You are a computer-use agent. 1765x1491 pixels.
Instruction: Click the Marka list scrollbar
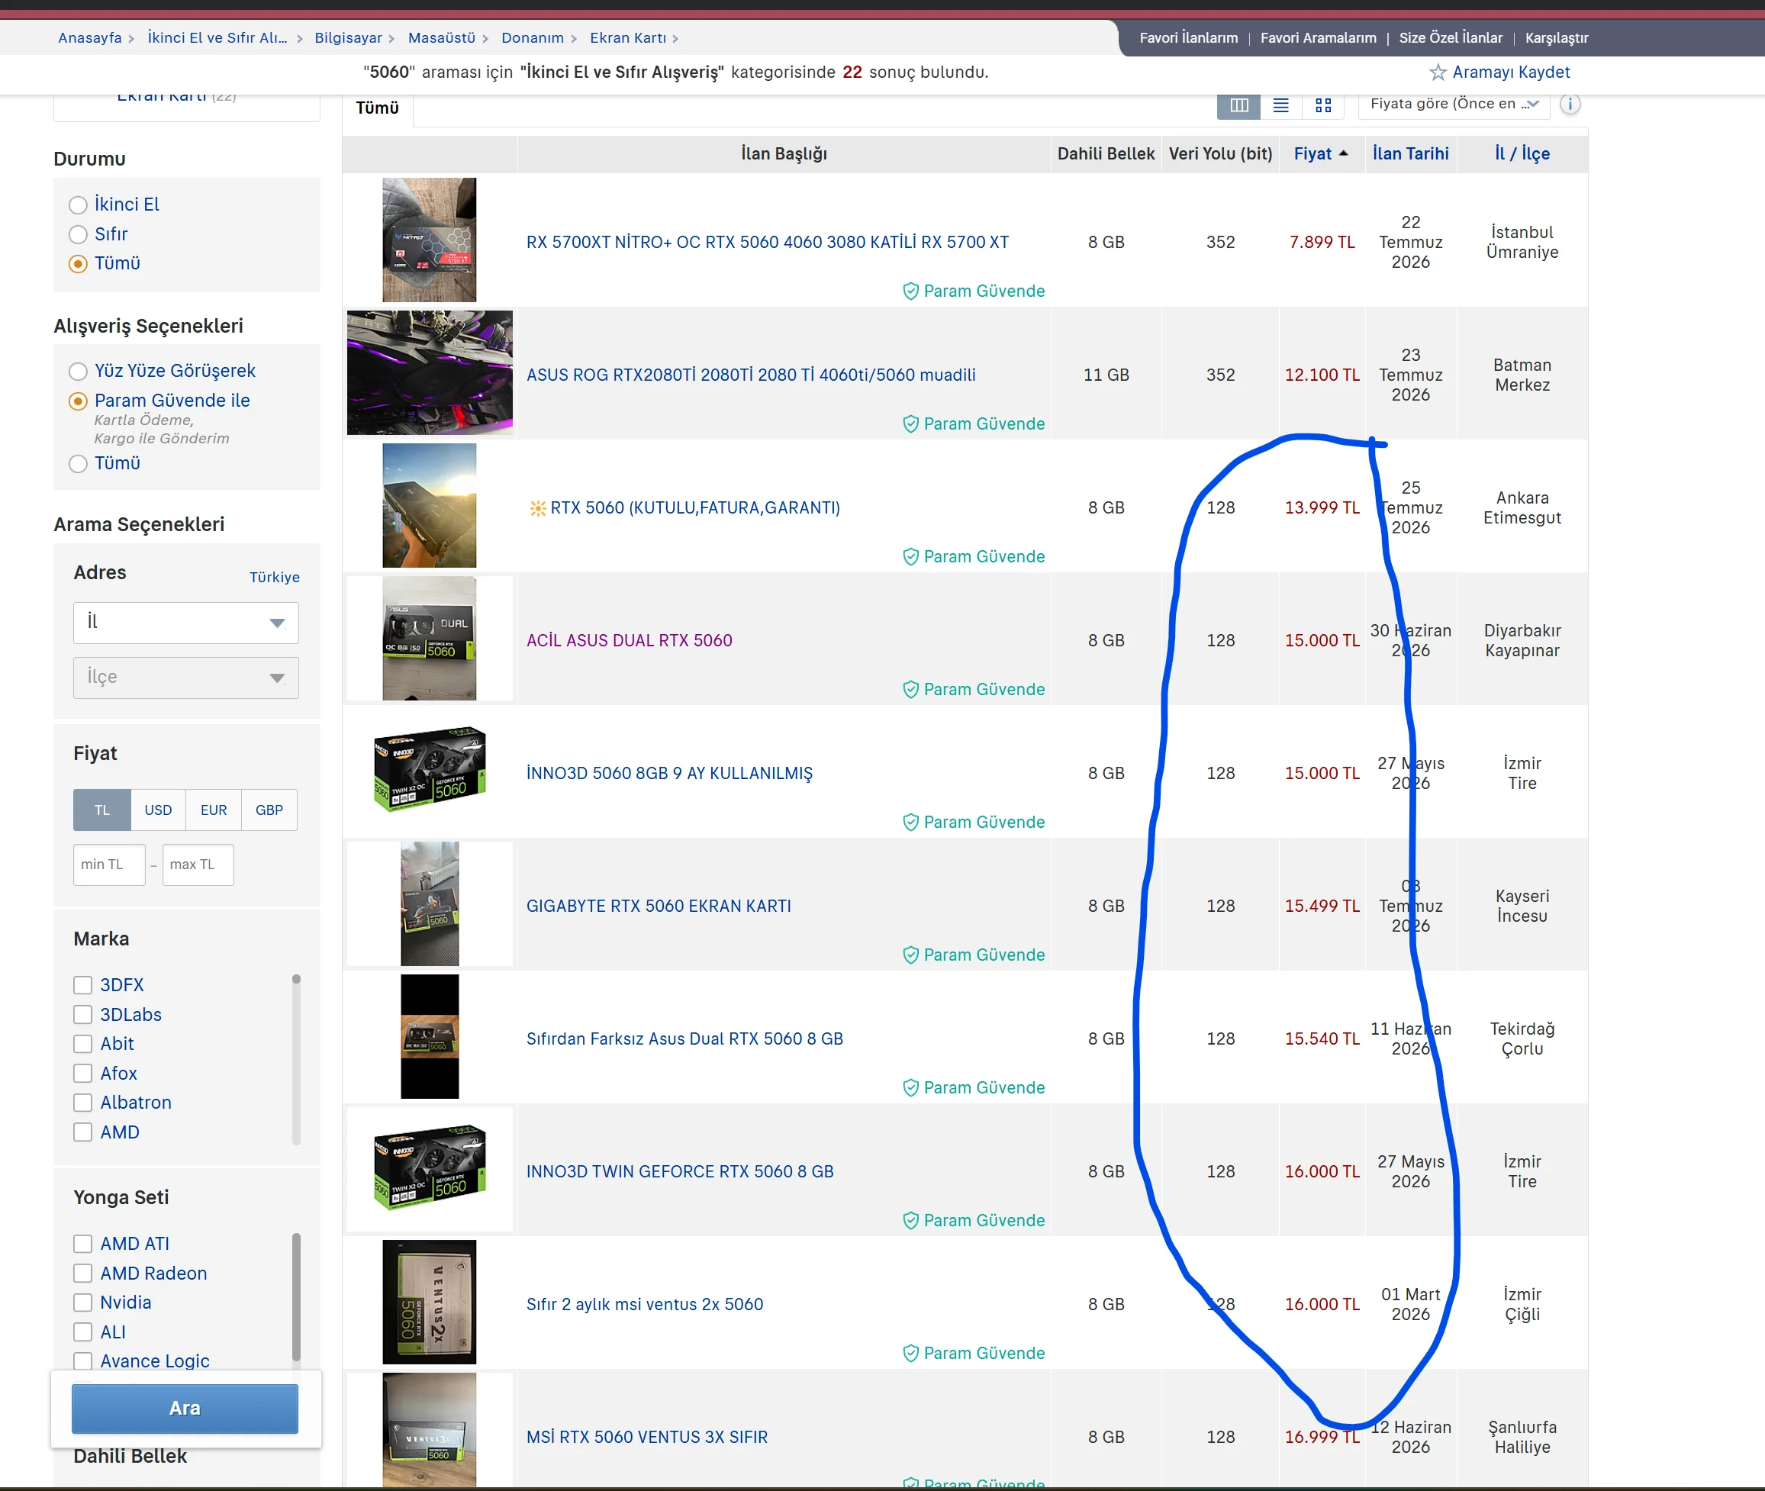[296, 1059]
